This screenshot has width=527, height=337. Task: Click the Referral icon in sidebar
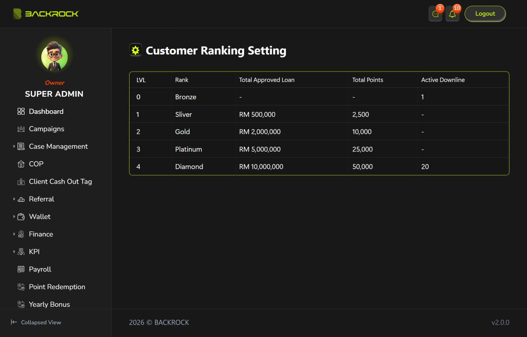(21, 199)
